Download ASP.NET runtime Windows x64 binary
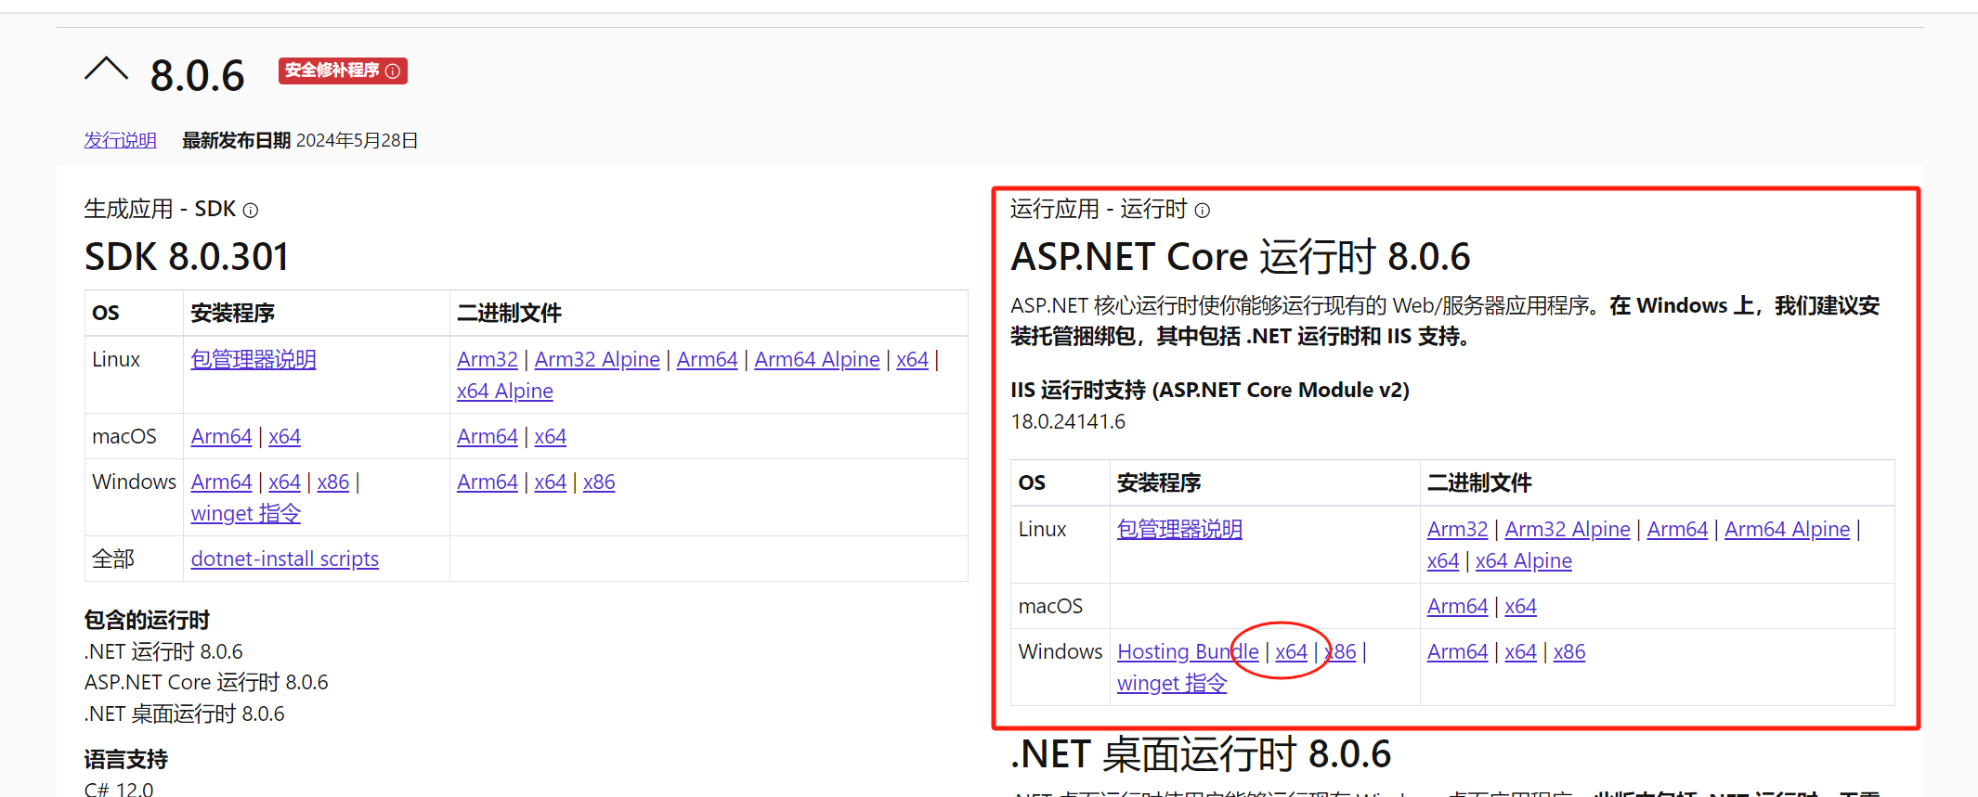1978x797 pixels. pos(1521,651)
